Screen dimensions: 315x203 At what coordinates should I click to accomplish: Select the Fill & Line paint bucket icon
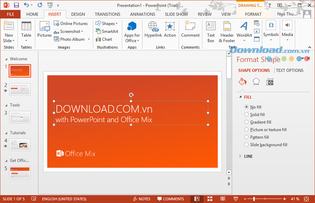(x=243, y=82)
